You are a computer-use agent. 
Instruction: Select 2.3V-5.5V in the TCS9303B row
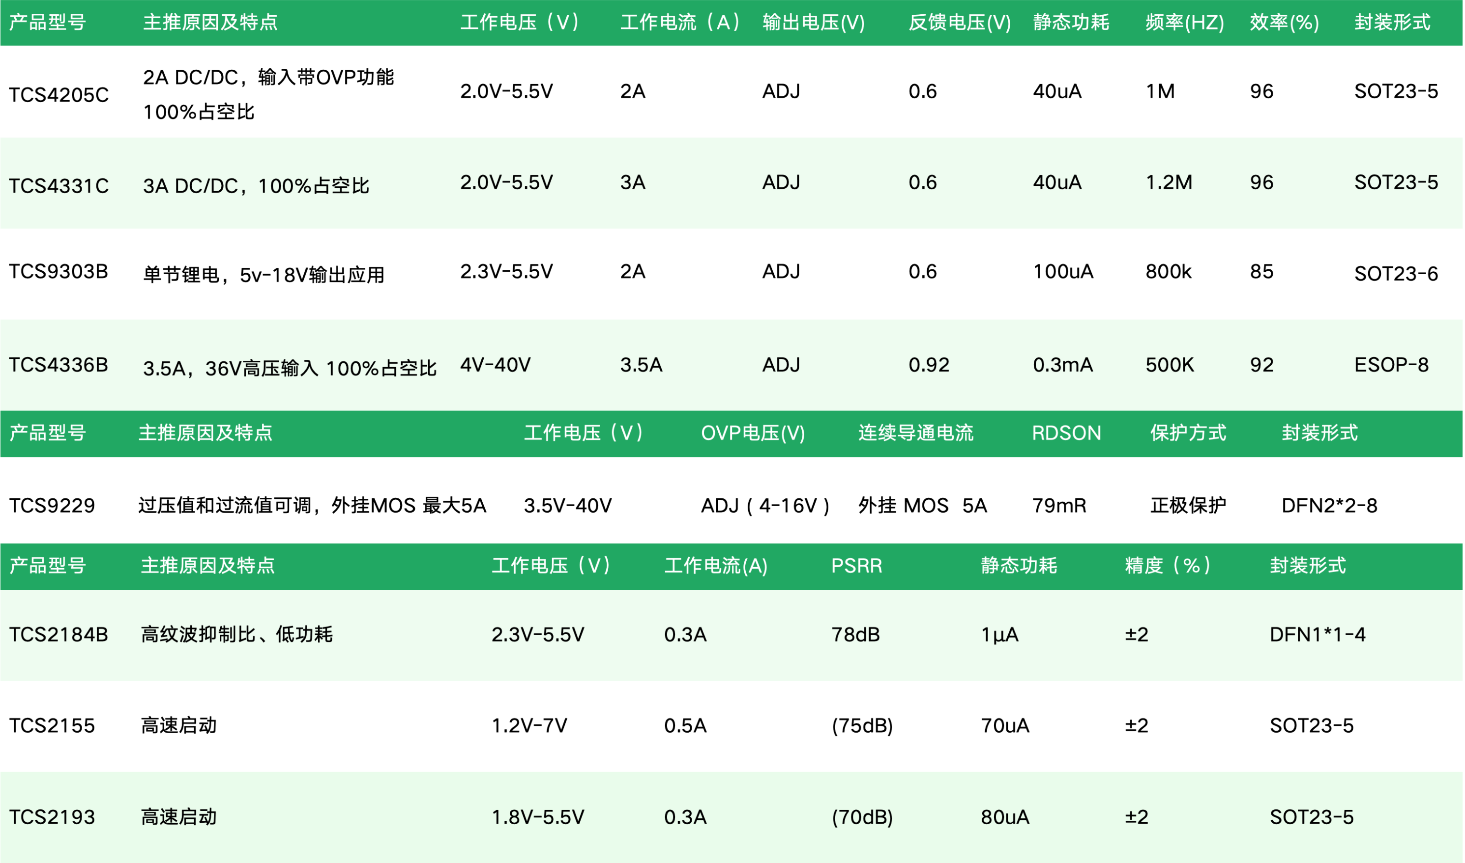tap(506, 272)
